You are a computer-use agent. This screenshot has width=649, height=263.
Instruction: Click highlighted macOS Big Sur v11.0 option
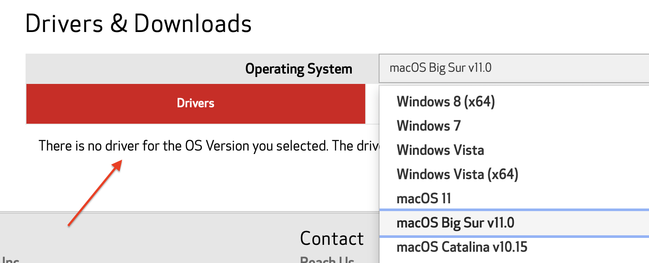(455, 223)
